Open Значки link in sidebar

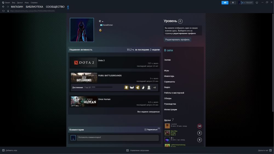167,60
